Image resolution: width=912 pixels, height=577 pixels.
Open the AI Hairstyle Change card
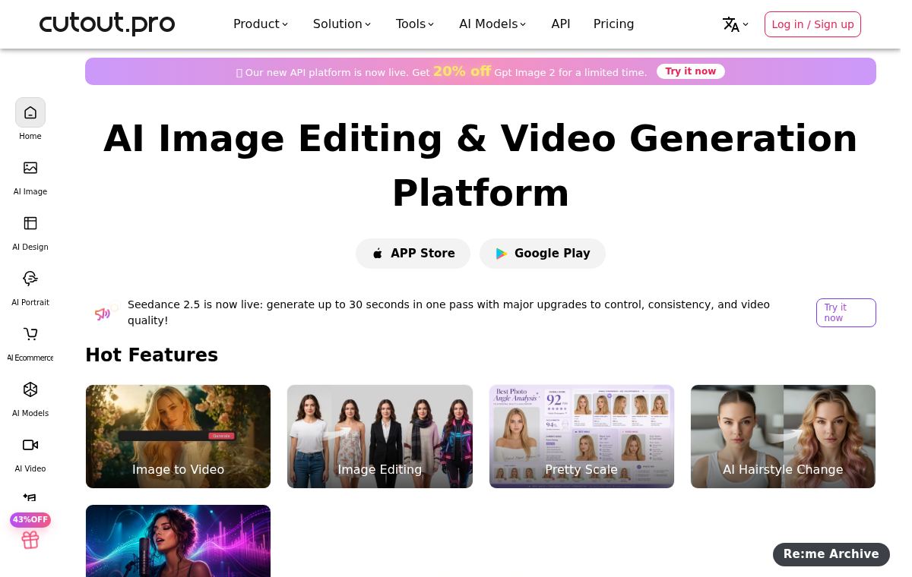coord(783,437)
